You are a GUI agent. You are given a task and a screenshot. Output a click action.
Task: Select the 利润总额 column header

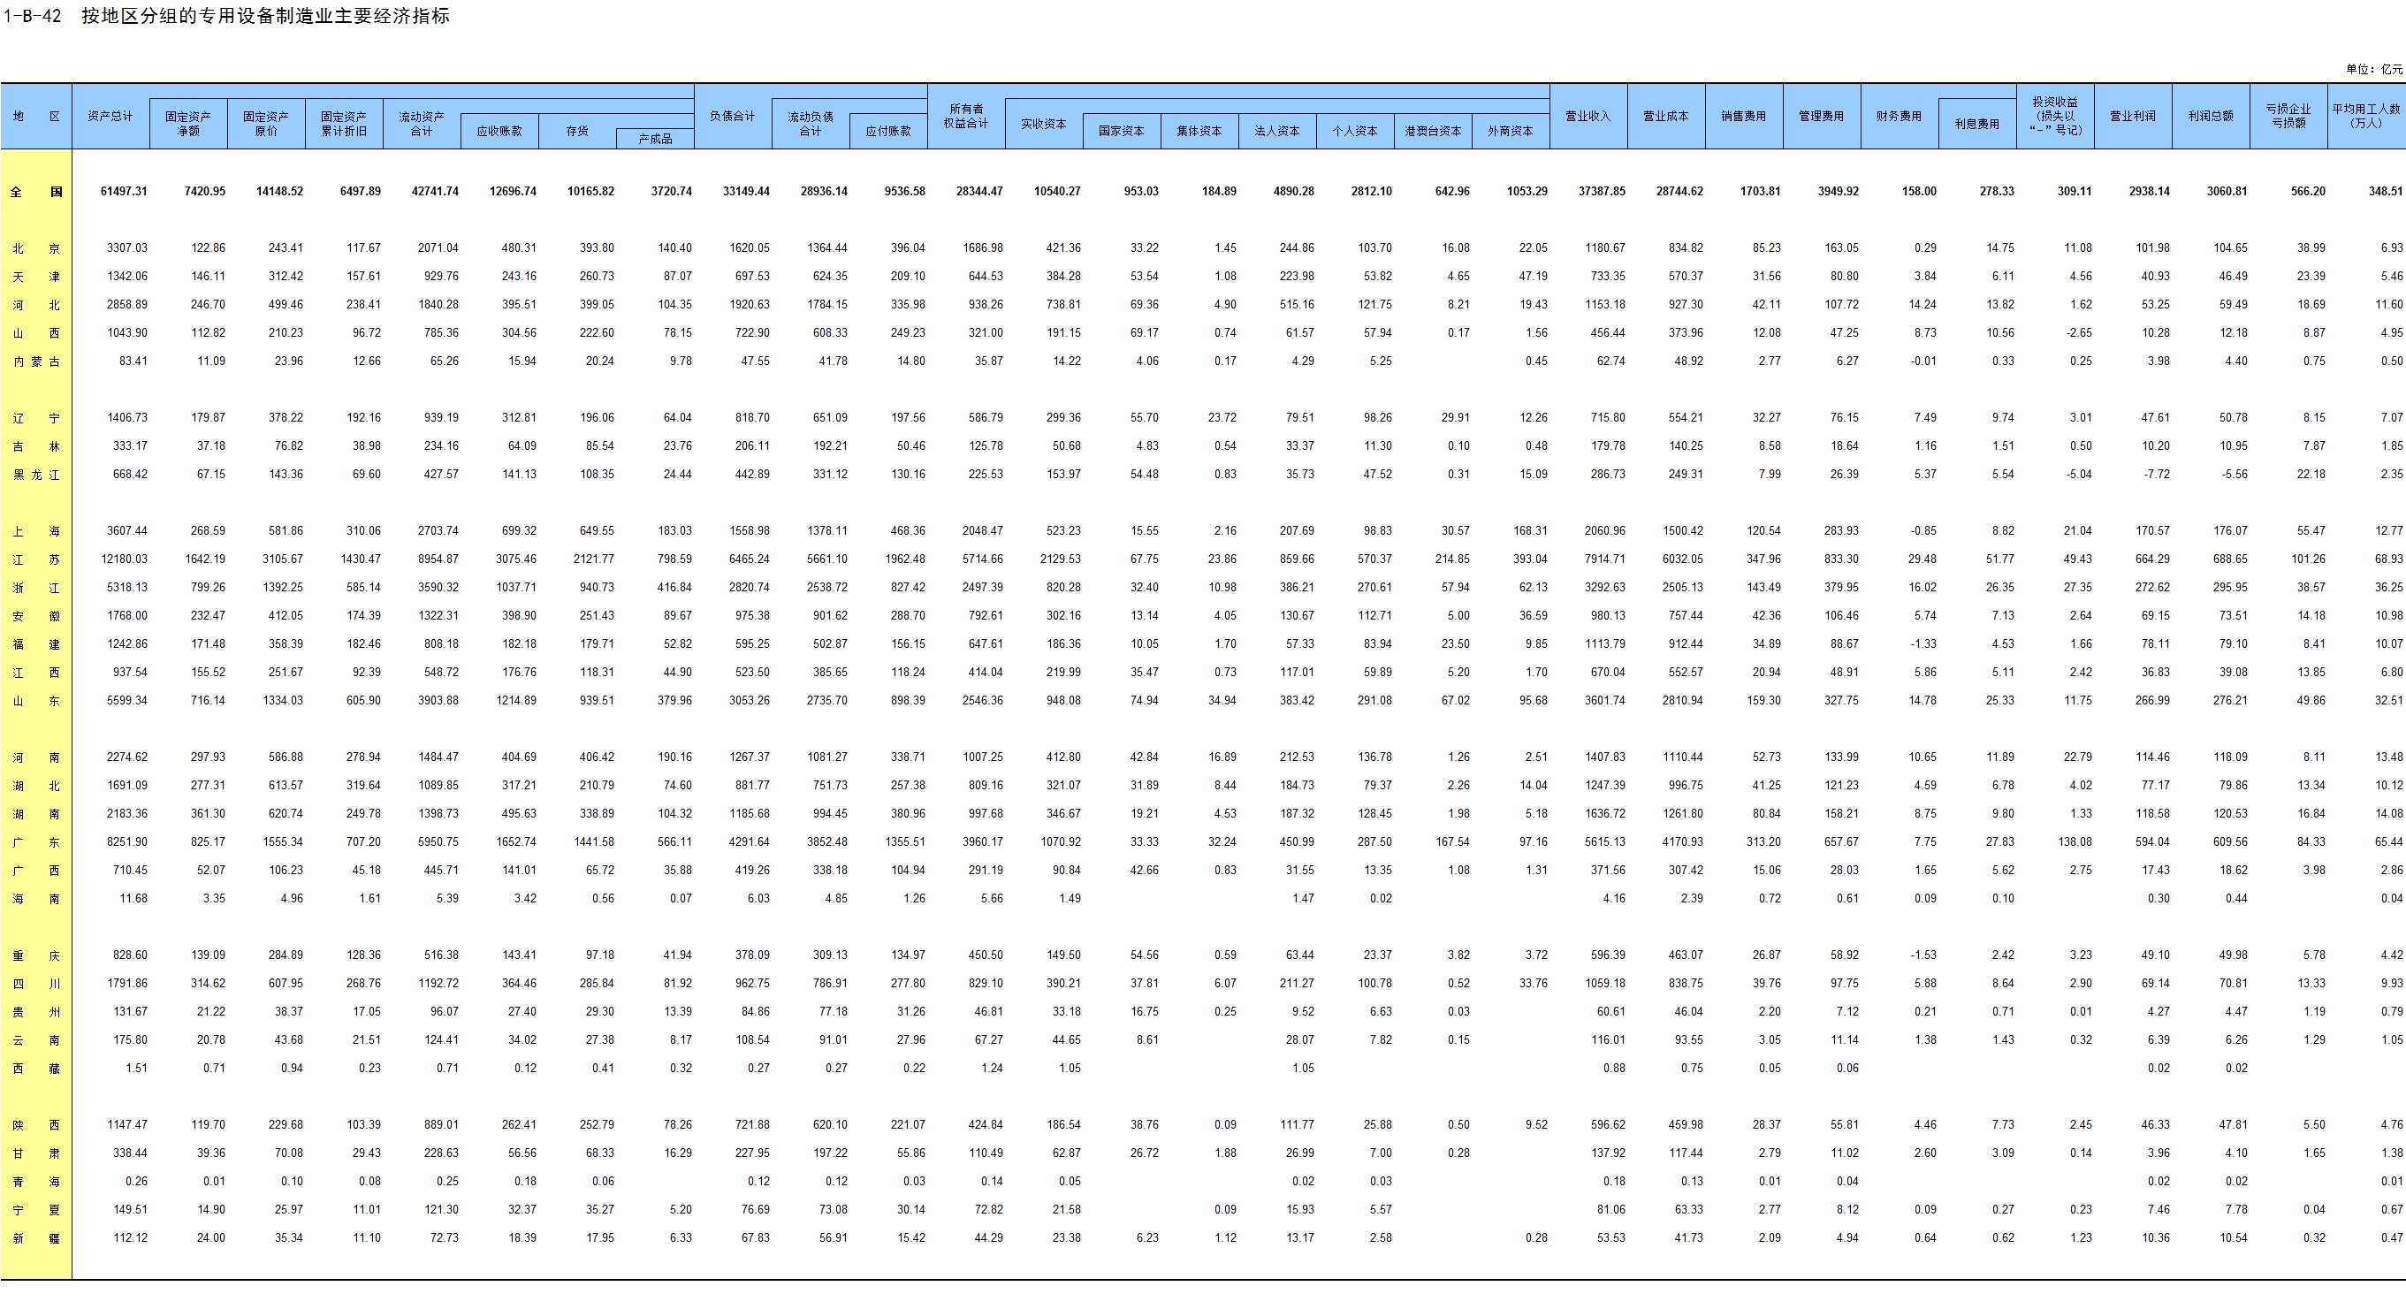pos(2210,116)
